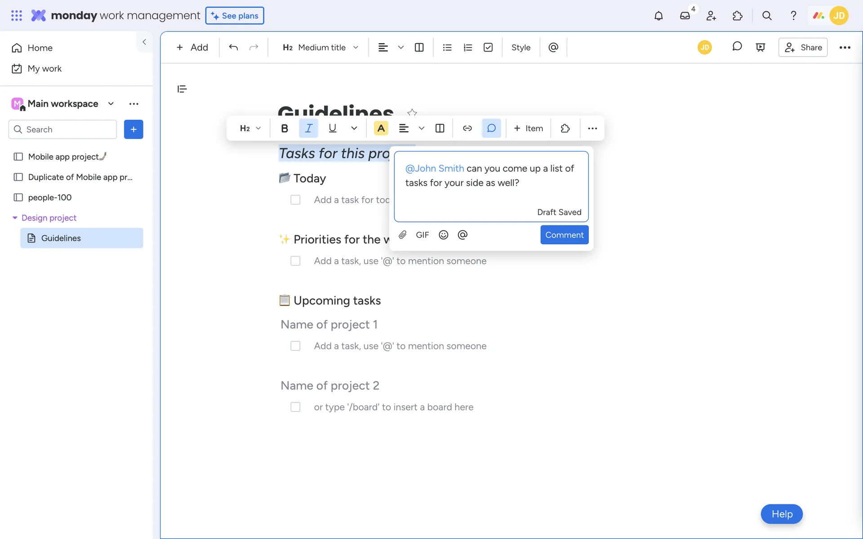Click the blue Comment button
The image size is (863, 539).
click(x=564, y=235)
